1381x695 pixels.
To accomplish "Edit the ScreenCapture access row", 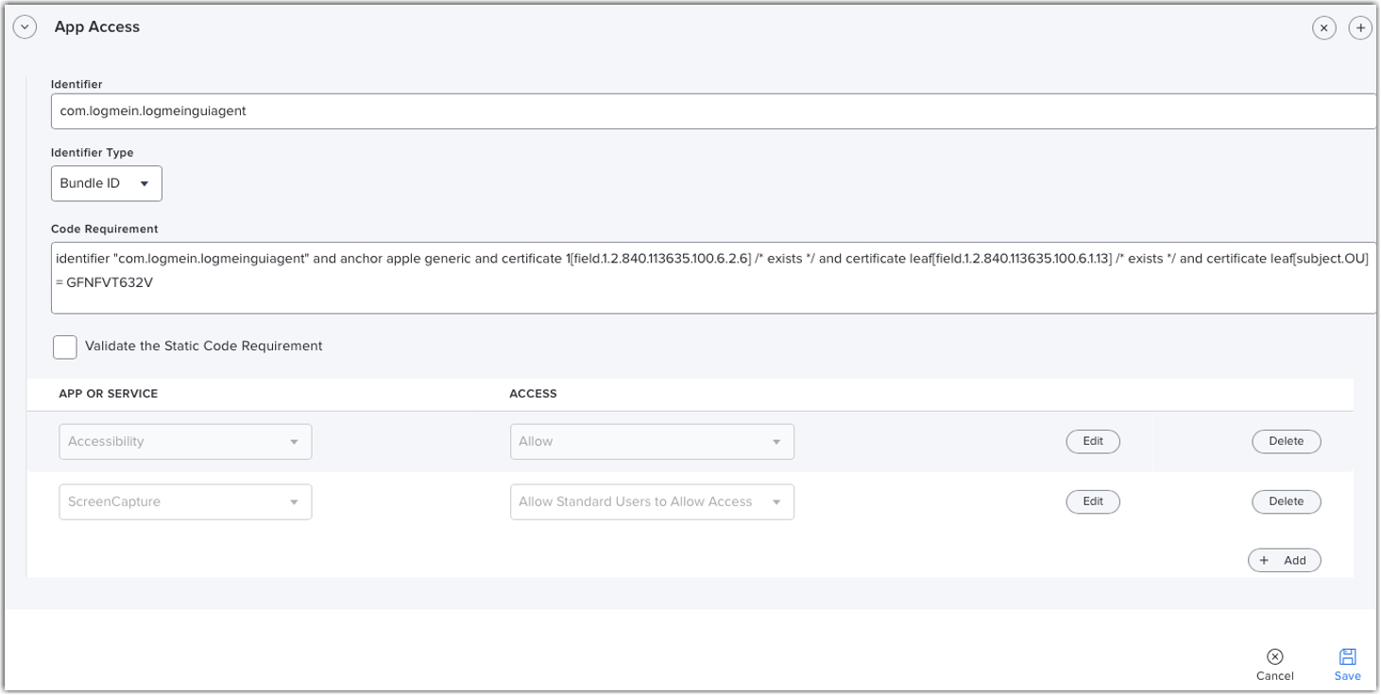I will click(x=1093, y=501).
